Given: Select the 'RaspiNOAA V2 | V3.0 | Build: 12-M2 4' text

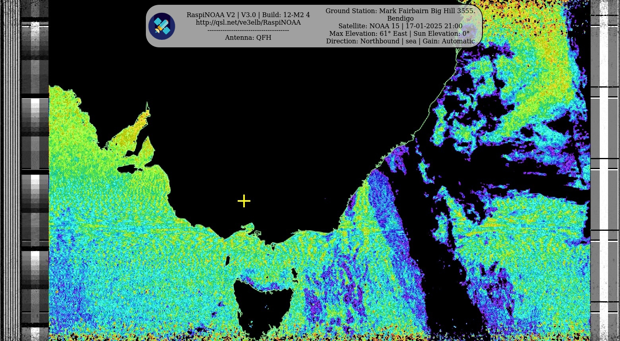Looking at the screenshot, I should (x=248, y=15).
